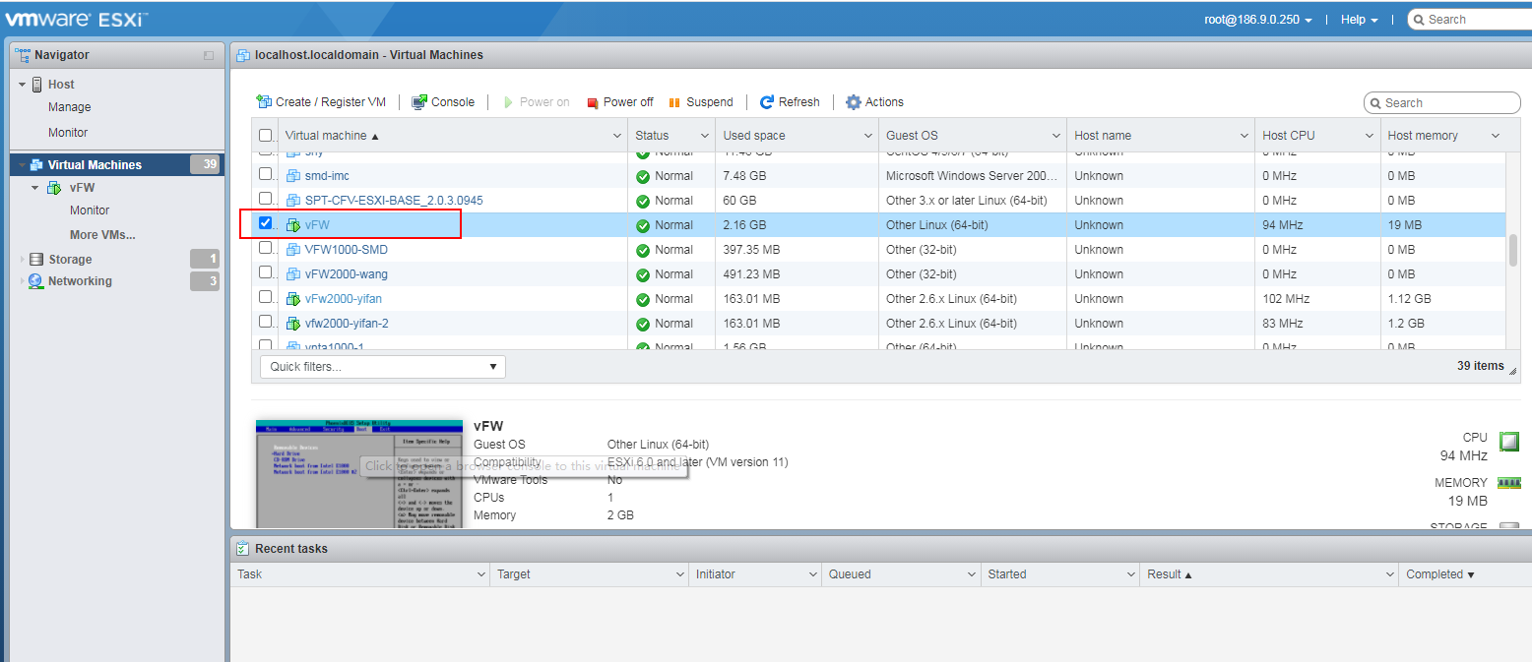The height and width of the screenshot is (662, 1532).
Task: Collapse the Host tree node
Action: point(22,85)
